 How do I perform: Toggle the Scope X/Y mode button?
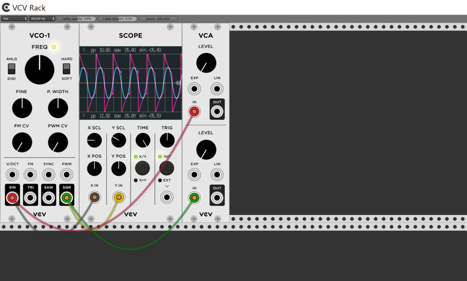142,168
